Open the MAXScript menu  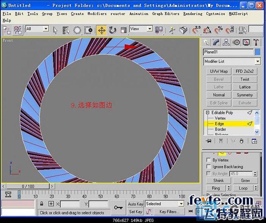click(238, 14)
